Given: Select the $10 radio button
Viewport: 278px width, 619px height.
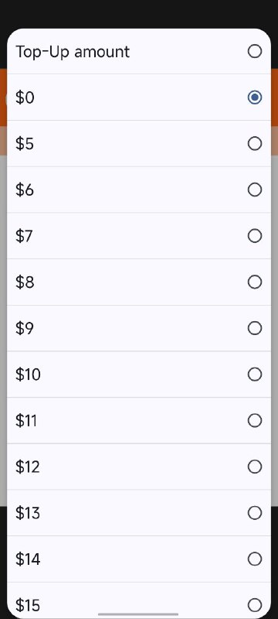Looking at the screenshot, I should coord(255,374).
